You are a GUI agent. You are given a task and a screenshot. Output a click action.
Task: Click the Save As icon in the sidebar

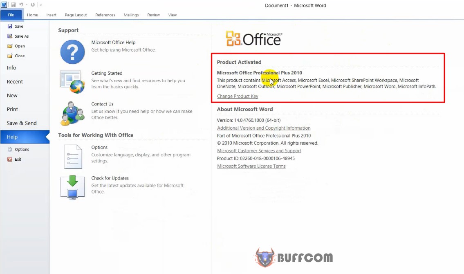(x=10, y=36)
